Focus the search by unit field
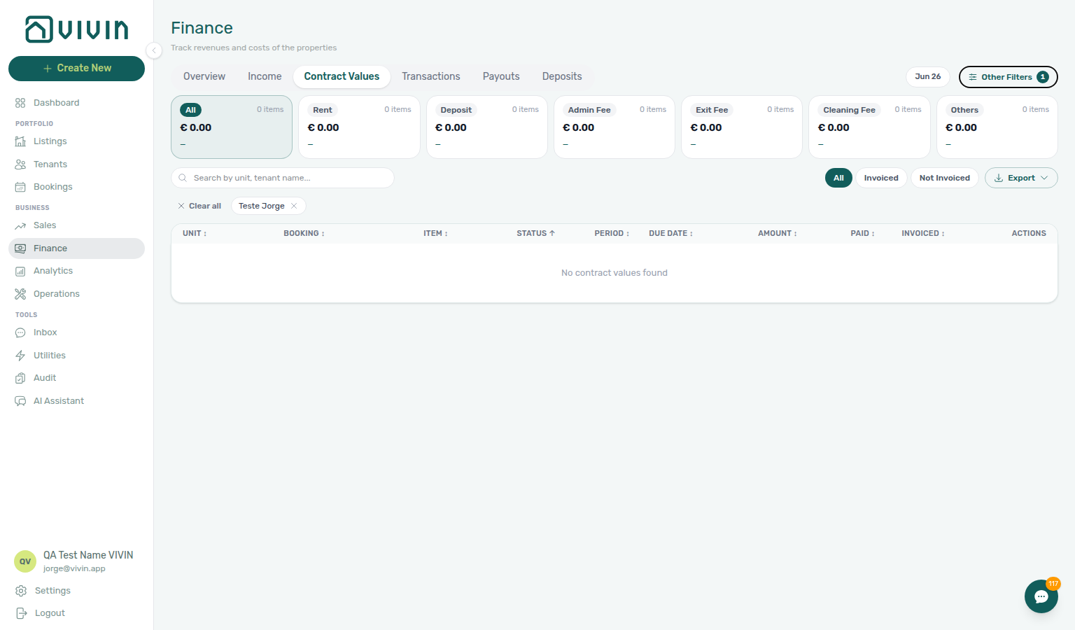Image resolution: width=1075 pixels, height=630 pixels. pyautogui.click(x=283, y=178)
